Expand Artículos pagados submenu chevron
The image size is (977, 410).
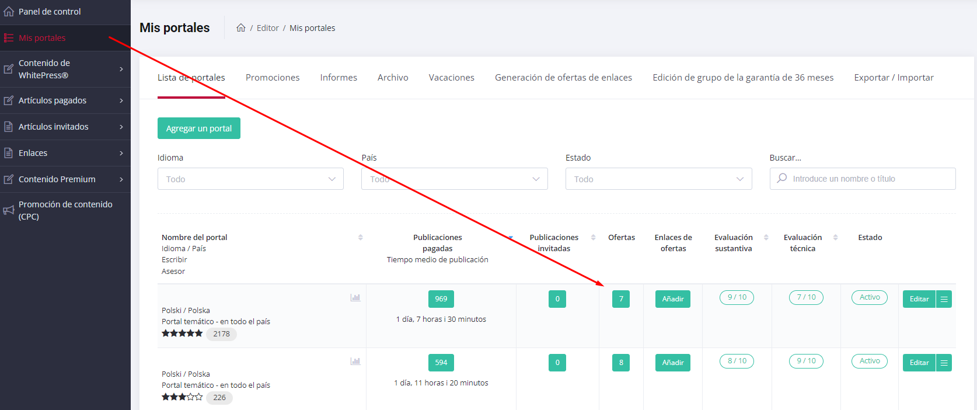[x=121, y=100]
